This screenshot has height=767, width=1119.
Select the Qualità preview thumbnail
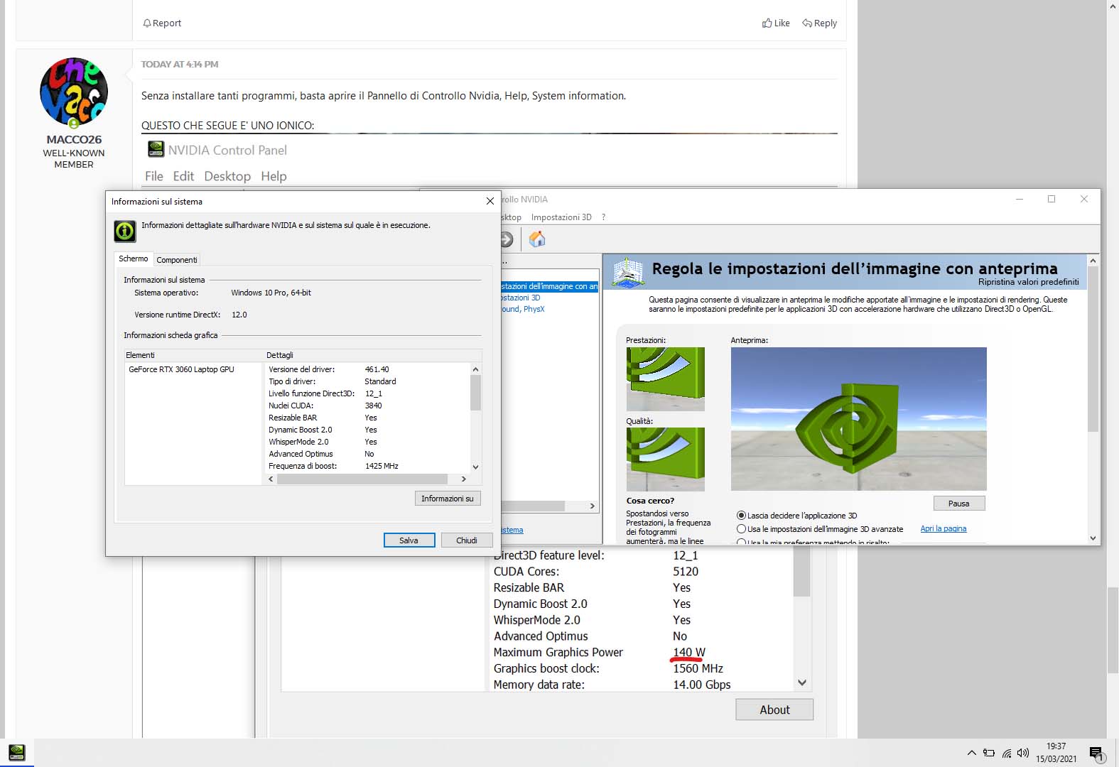click(x=665, y=459)
